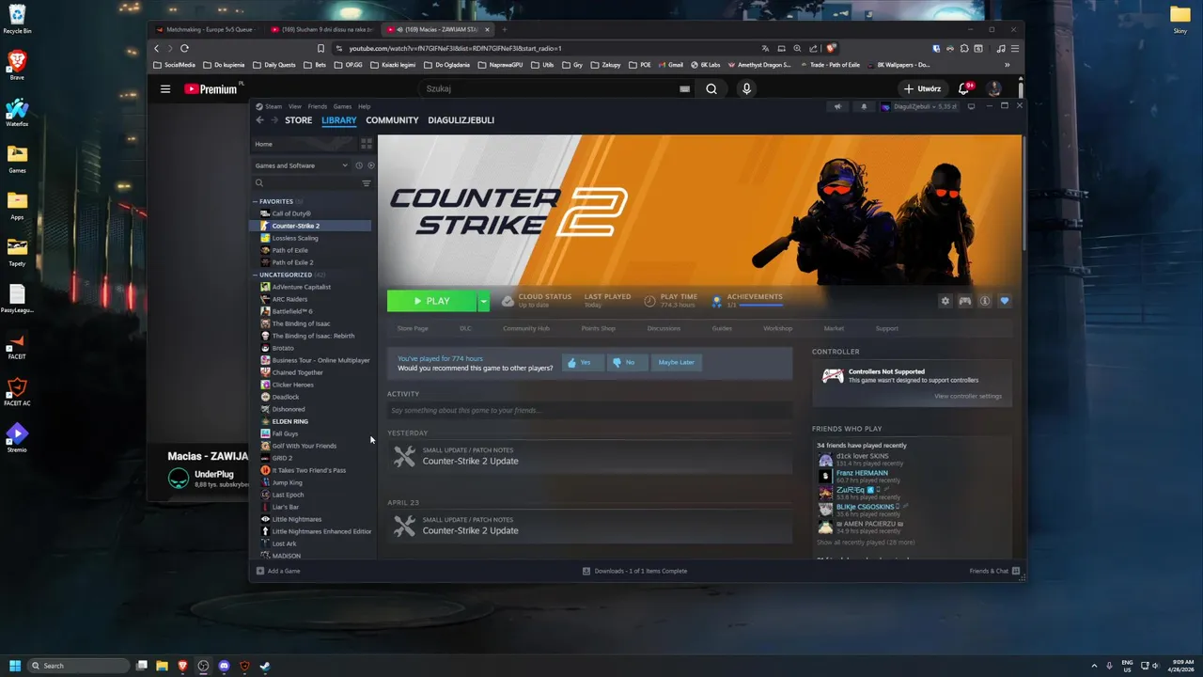Open the Store Page link

pos(413,328)
